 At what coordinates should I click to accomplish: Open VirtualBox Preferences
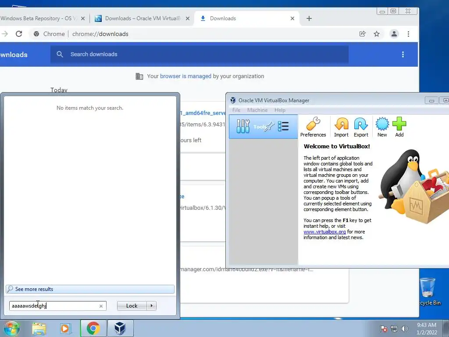tap(313, 127)
